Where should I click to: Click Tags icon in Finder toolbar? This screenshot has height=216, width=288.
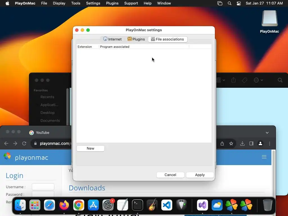(244, 80)
